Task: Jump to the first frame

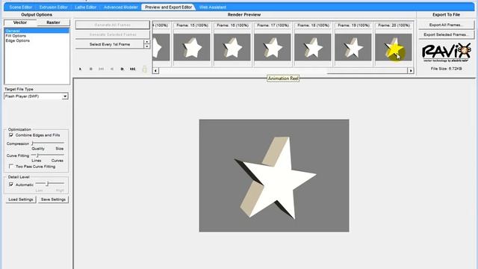Action: pos(102,69)
